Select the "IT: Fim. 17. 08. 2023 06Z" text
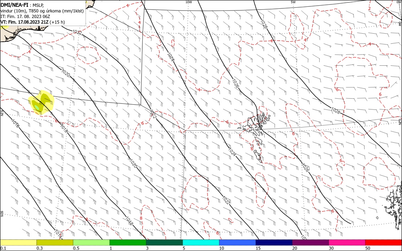The image size is (402, 251). [x=25, y=16]
